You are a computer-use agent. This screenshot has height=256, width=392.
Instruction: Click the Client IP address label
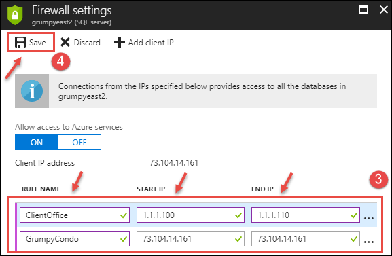click(45, 163)
